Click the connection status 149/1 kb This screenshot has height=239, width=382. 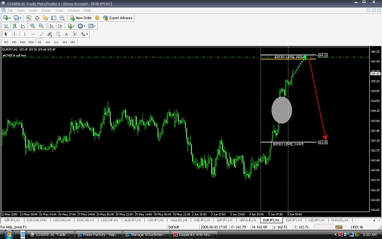click(x=356, y=227)
